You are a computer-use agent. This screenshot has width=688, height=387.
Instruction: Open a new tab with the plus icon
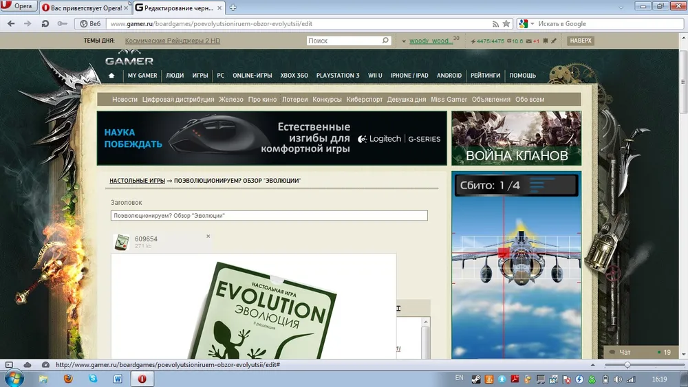(233, 8)
